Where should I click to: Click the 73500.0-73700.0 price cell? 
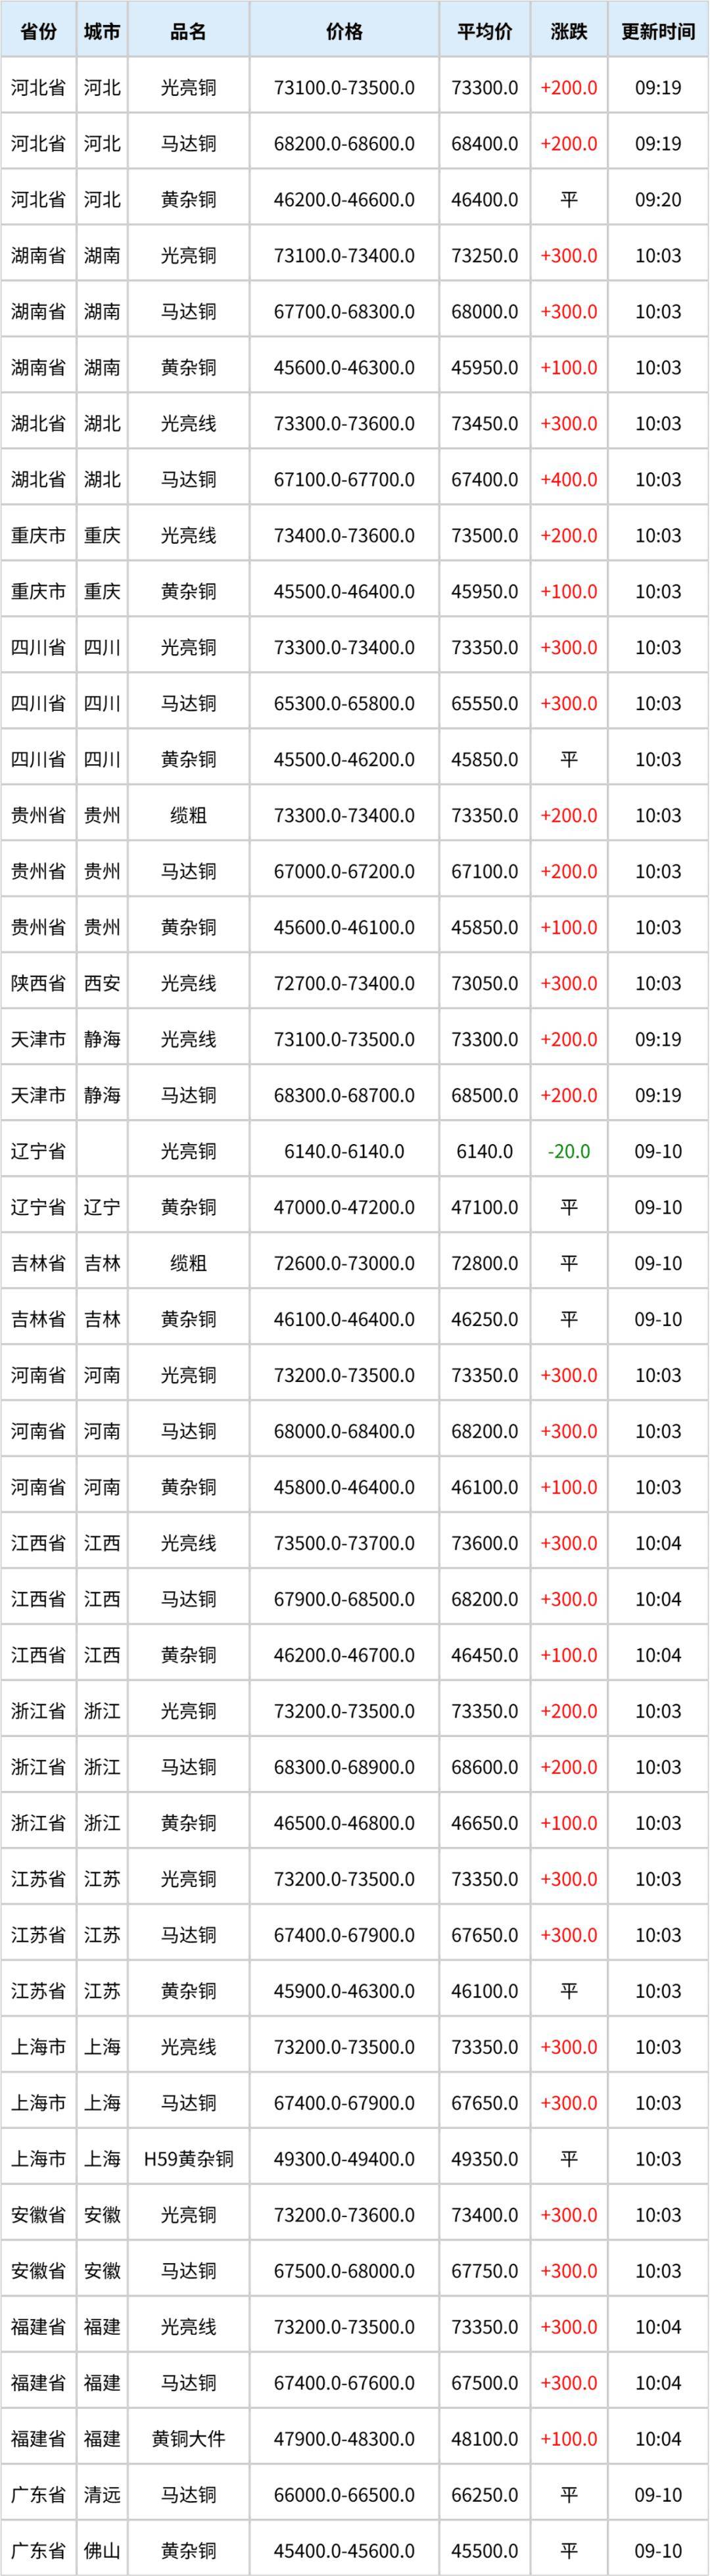coord(344,1543)
